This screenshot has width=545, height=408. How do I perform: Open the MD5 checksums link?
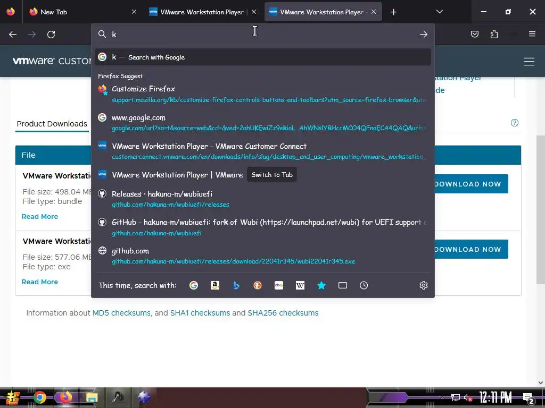click(x=122, y=313)
